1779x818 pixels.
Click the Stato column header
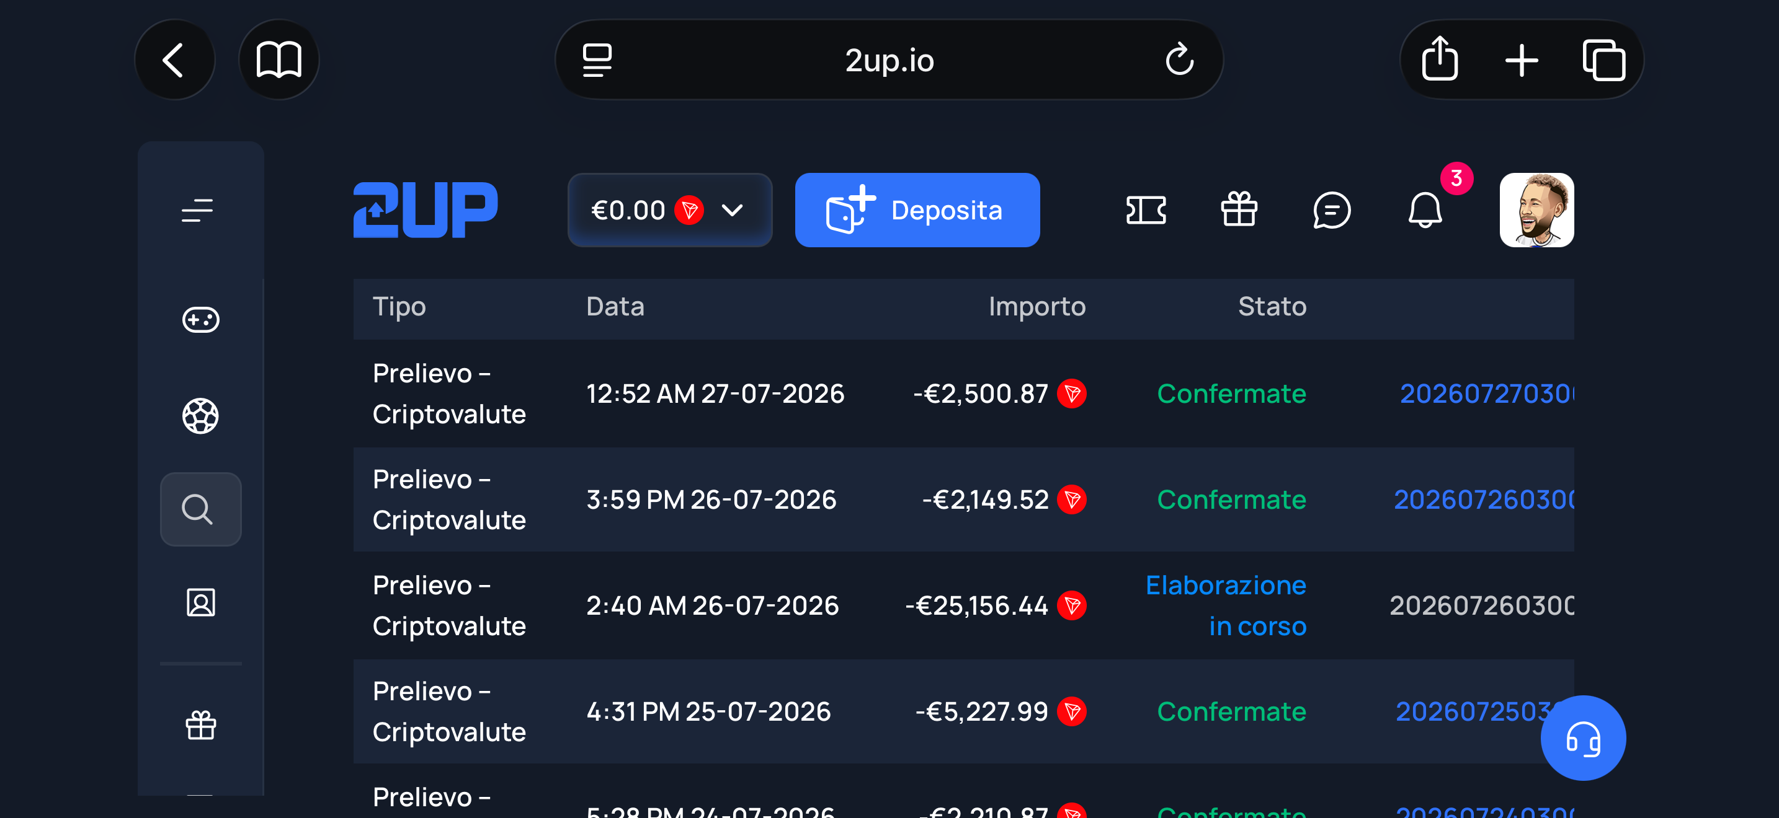coord(1272,306)
